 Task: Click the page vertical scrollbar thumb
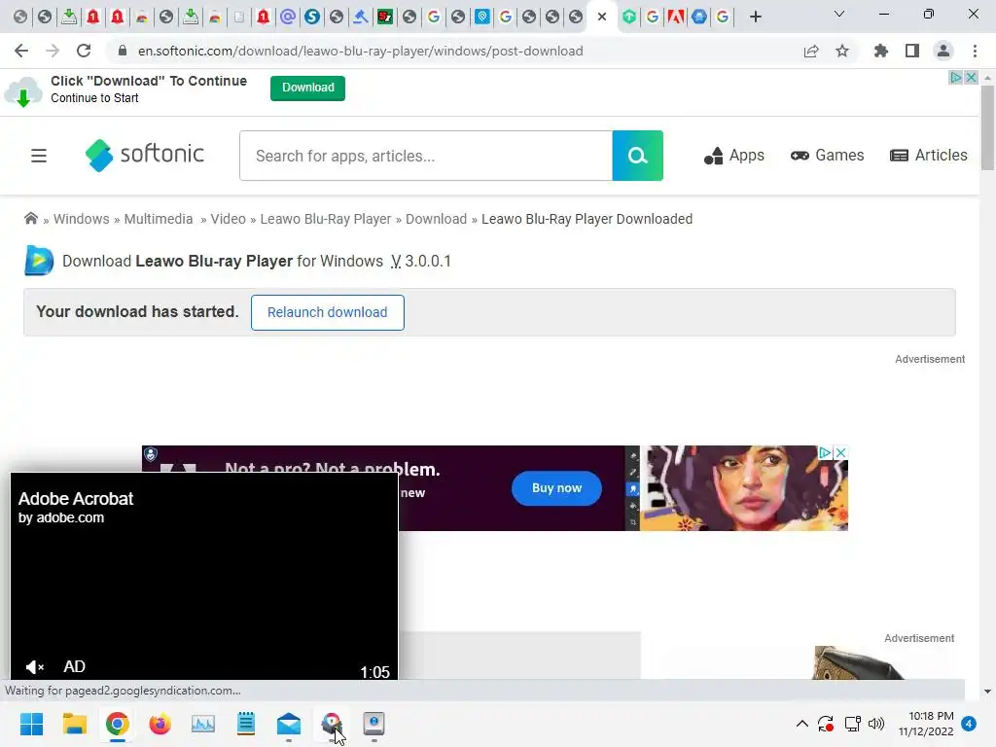click(987, 127)
